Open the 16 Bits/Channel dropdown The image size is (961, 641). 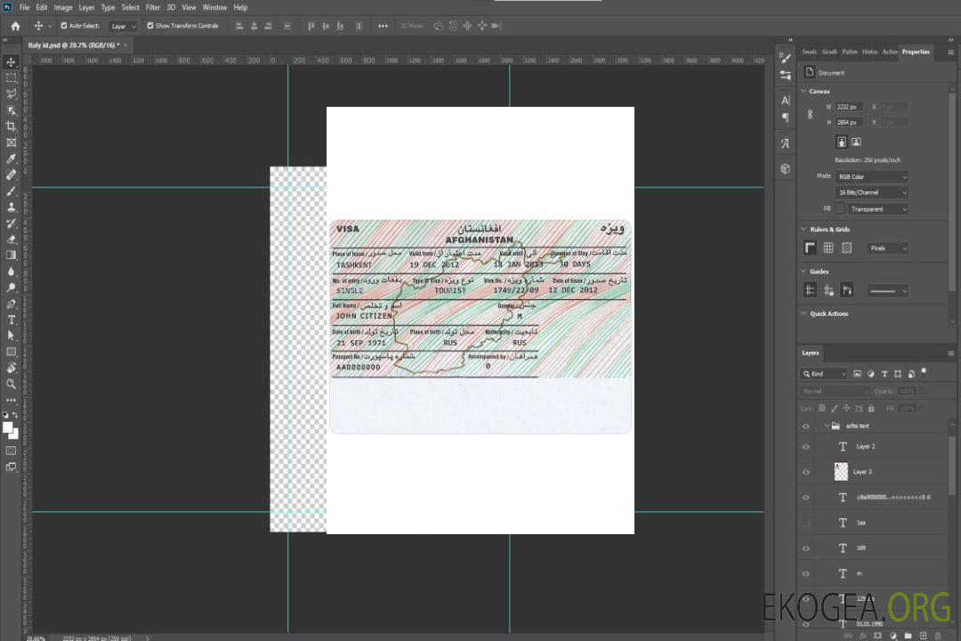872,192
